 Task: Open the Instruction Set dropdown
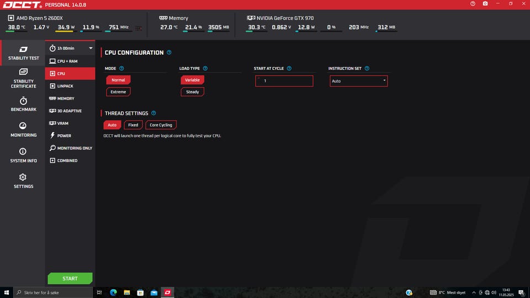[359, 81]
